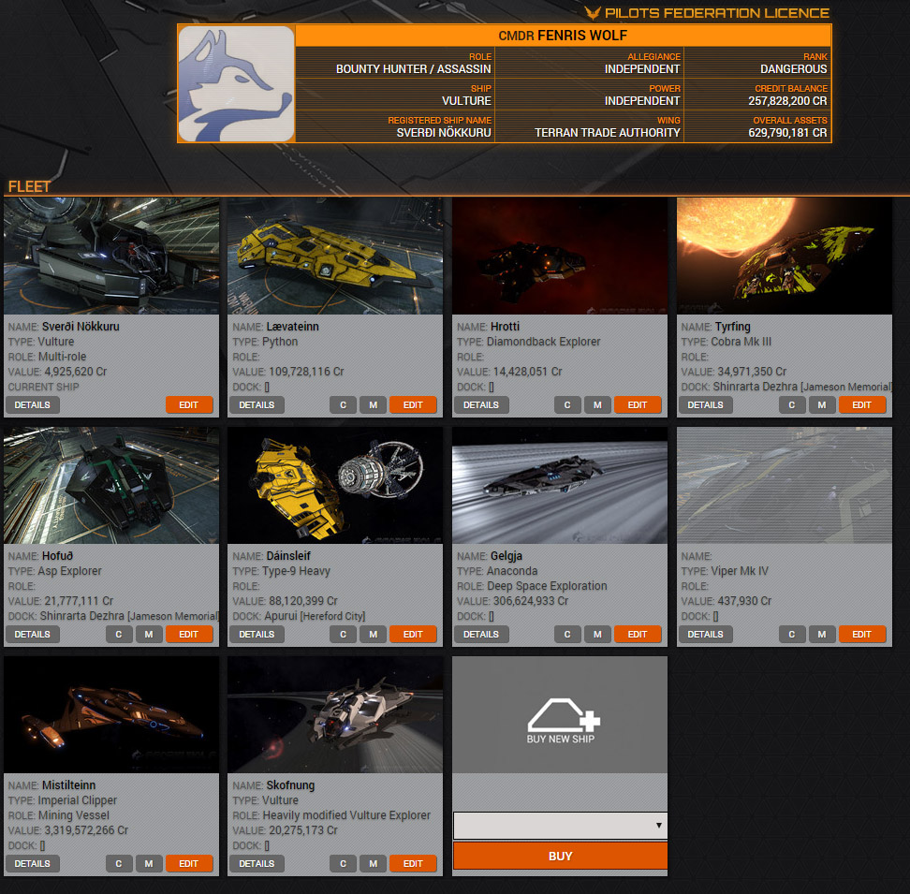Screen dimensions: 910x894
Task: Click the TERRAN TRADE AUTHORITY wing text
Action: click(x=607, y=133)
